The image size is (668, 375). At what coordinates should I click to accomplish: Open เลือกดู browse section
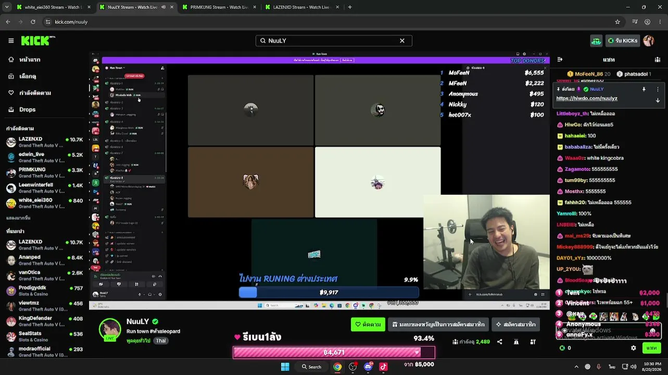pyautogui.click(x=28, y=76)
